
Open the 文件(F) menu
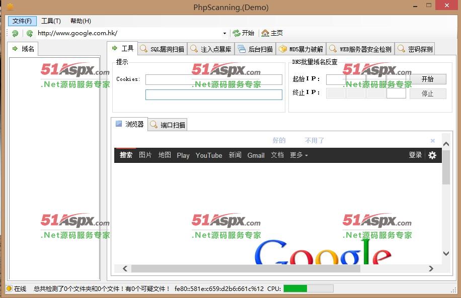click(22, 21)
